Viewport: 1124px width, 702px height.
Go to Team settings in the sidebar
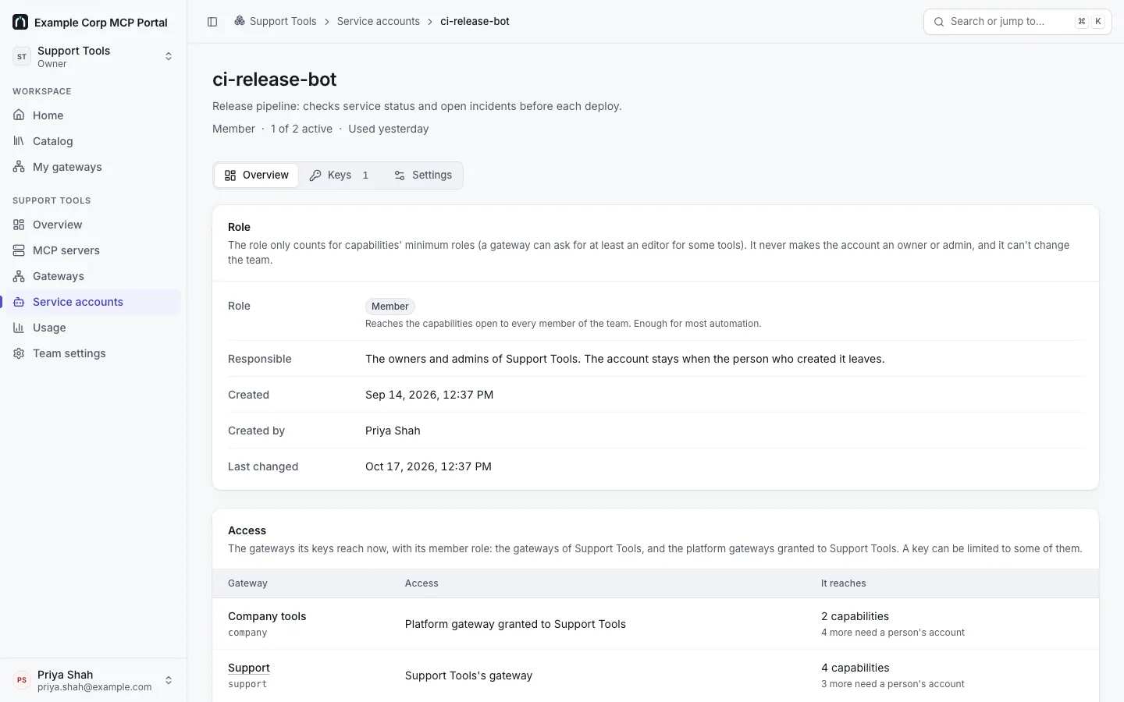(x=94, y=353)
